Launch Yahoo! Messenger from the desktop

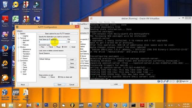[5, 37]
